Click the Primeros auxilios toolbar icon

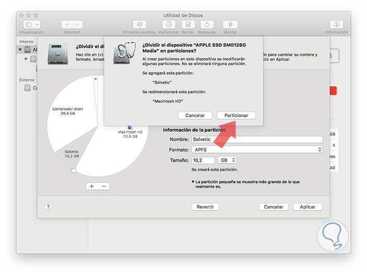click(139, 24)
